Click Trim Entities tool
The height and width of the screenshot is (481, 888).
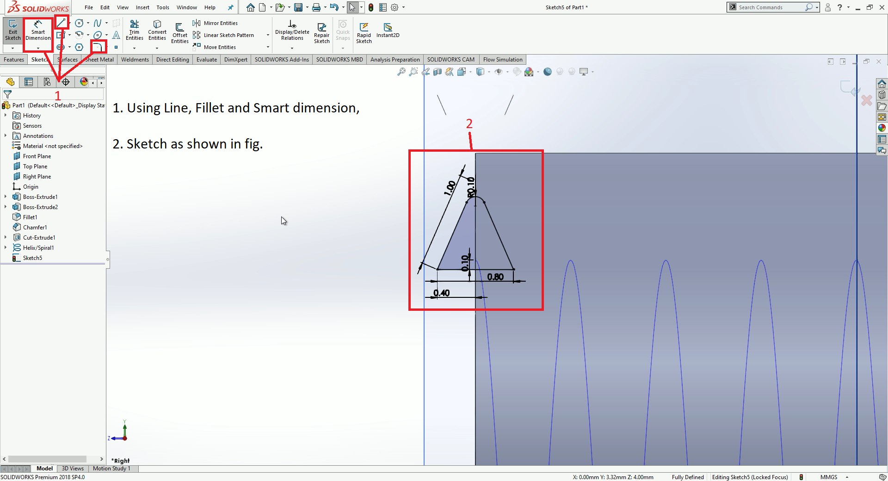coord(134,31)
